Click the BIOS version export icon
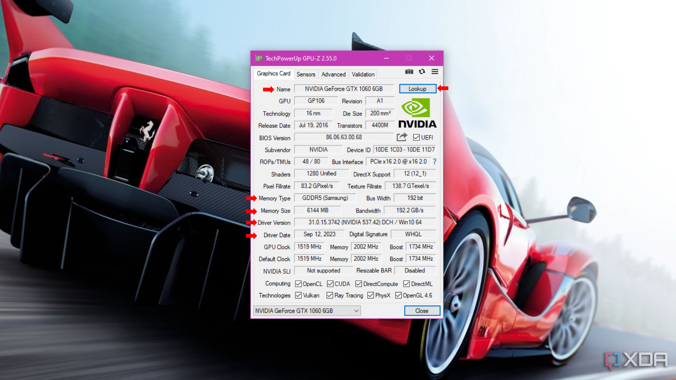Screen dimensions: 676x380 pos(402,137)
